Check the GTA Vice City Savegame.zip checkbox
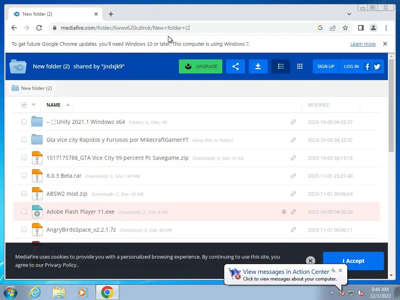 click(x=24, y=158)
